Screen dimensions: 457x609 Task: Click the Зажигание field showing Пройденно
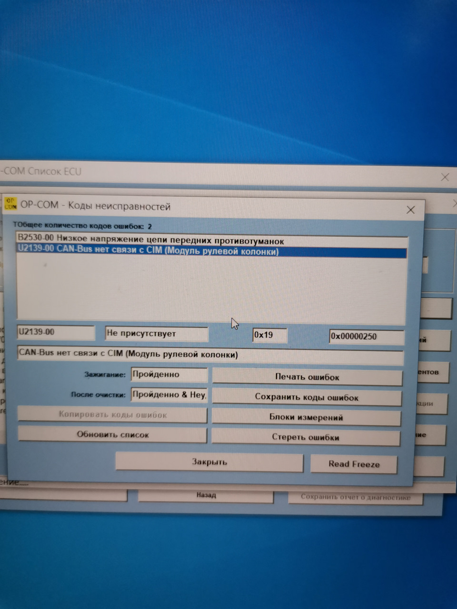tap(169, 374)
